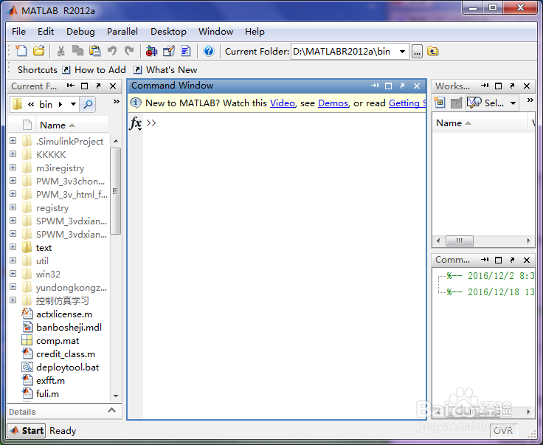Screen dimensions: 543x445
Task: Click the Paste clipboard icon
Action: click(95, 51)
